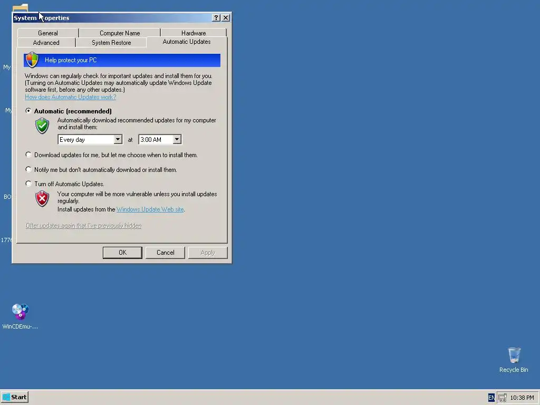The image size is (540, 405).
Task: Click the Apply button
Action: tap(208, 253)
